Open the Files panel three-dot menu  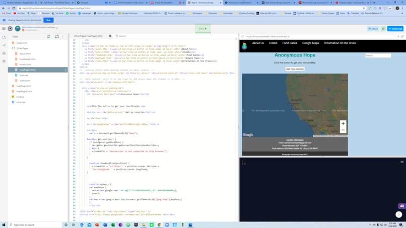pyautogui.click(x=62, y=37)
